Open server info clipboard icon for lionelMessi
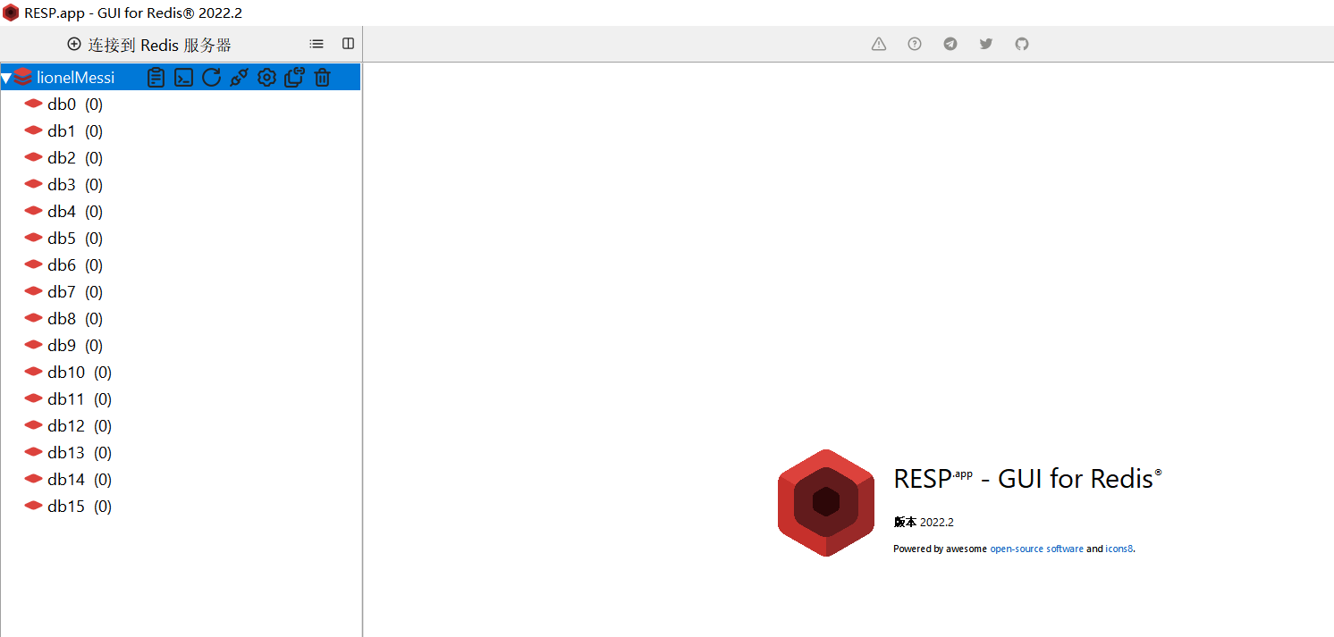Screen dimensions: 1334x637 [x=156, y=78]
